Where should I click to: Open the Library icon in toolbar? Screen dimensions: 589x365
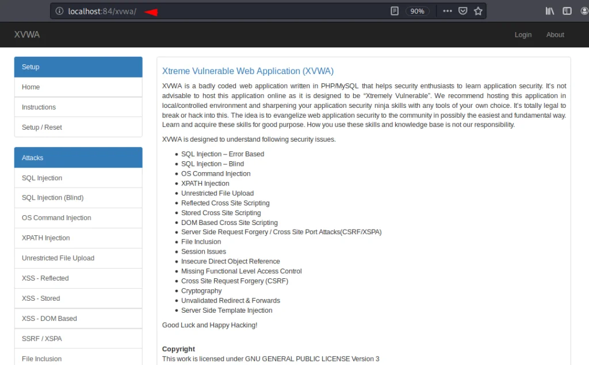(x=549, y=11)
